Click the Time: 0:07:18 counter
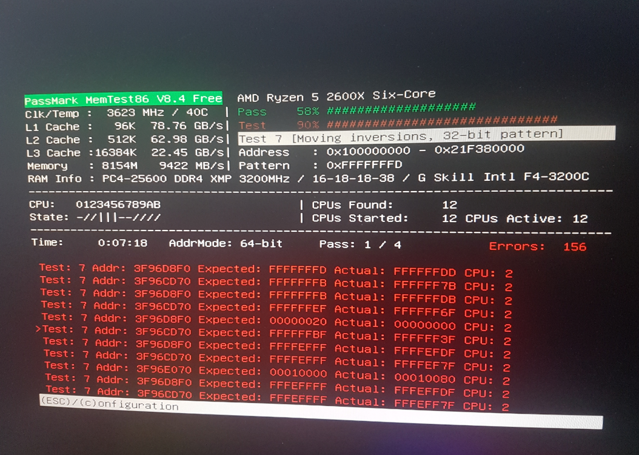The image size is (639, 455). [89, 243]
